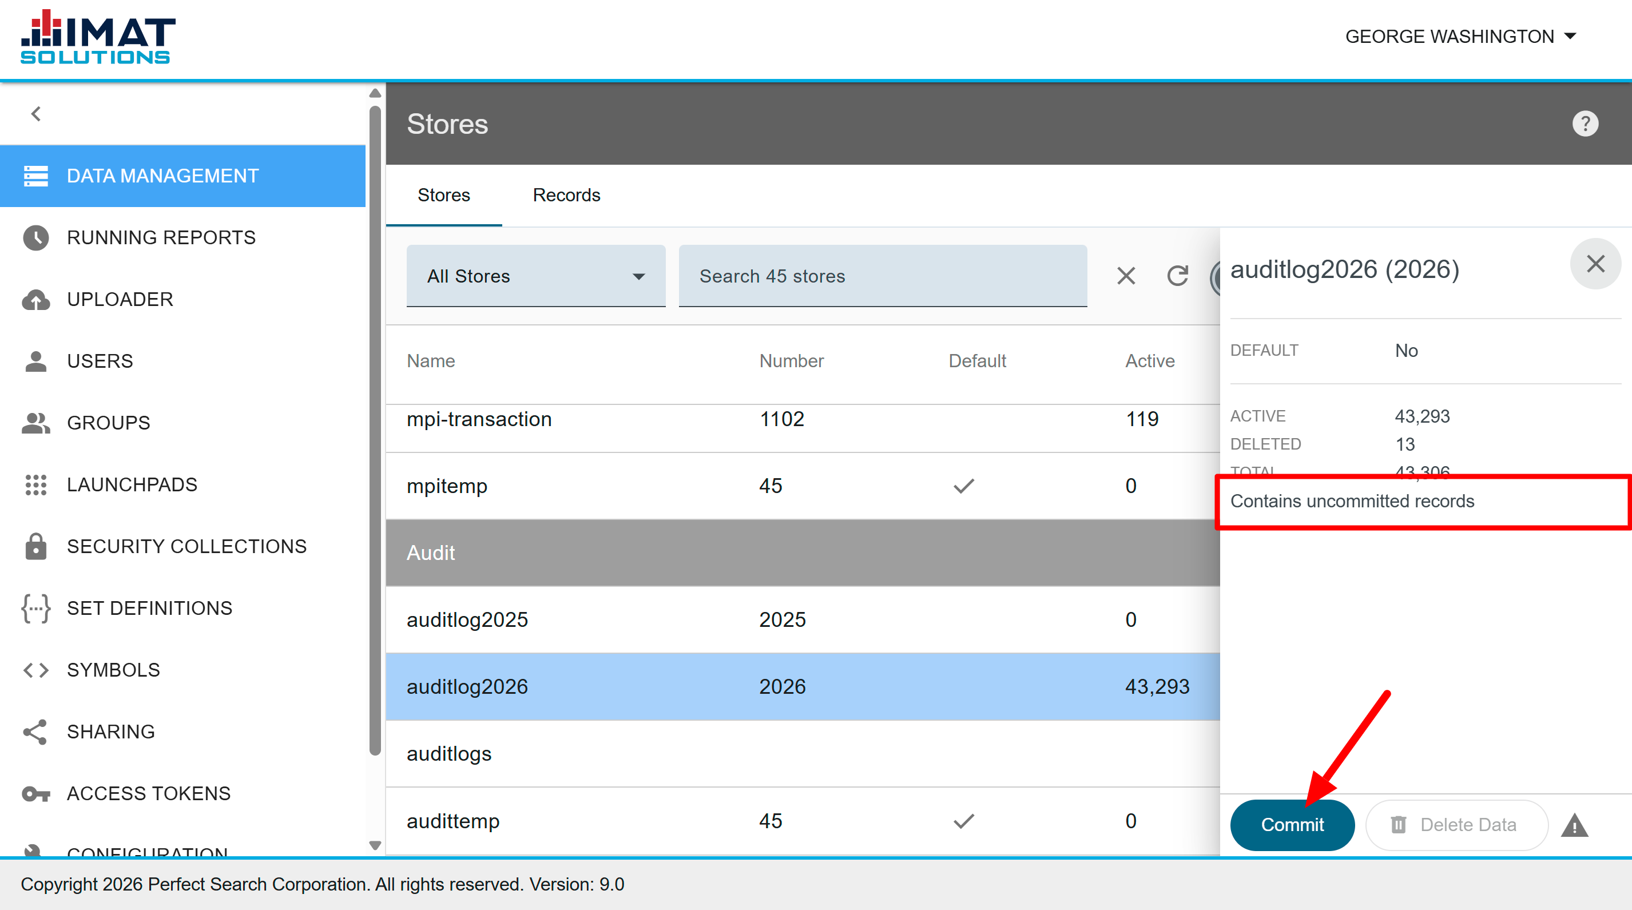Viewport: 1632px width, 910px height.
Task: Click the audittemp default checkmark
Action: [964, 821]
